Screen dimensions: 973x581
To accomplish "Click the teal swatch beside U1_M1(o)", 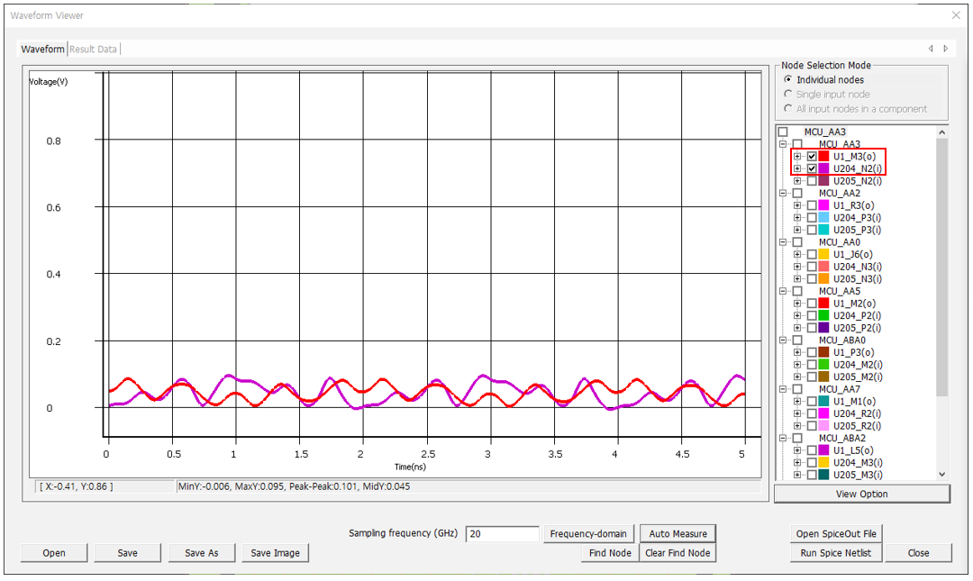I will [x=823, y=402].
